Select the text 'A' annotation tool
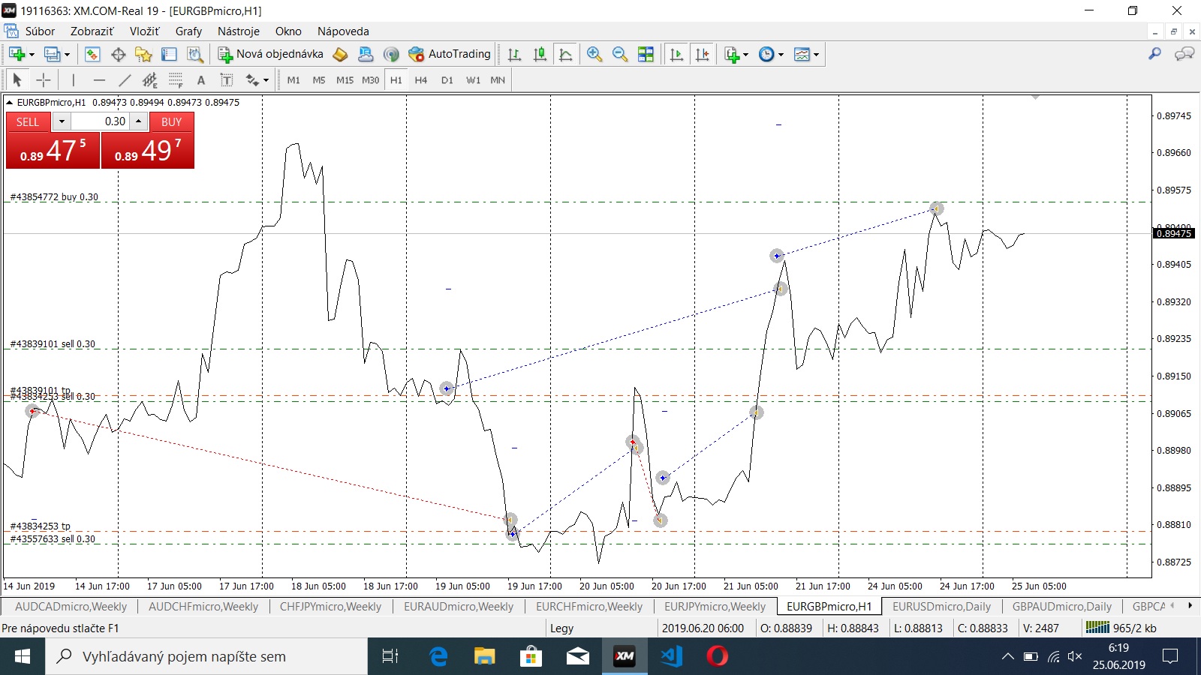The image size is (1201, 675). click(200, 80)
